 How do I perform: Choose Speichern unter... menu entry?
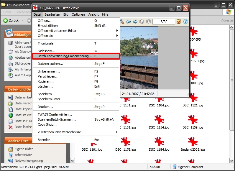click(x=76, y=99)
